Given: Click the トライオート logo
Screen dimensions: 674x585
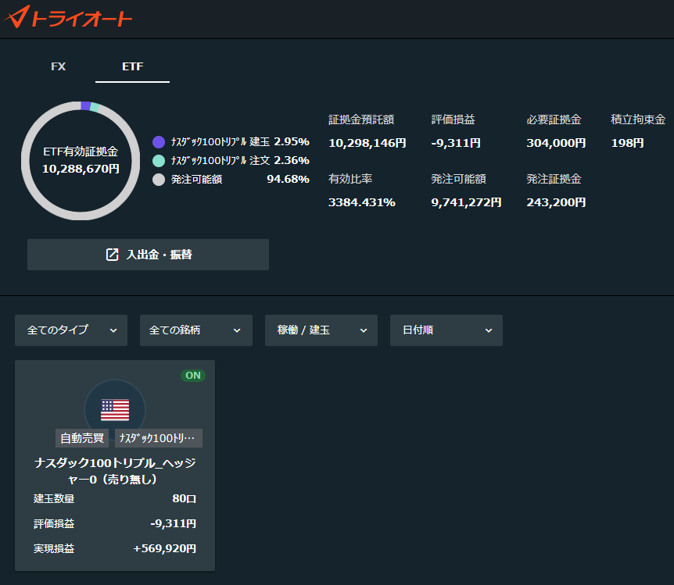Looking at the screenshot, I should pos(68,17).
